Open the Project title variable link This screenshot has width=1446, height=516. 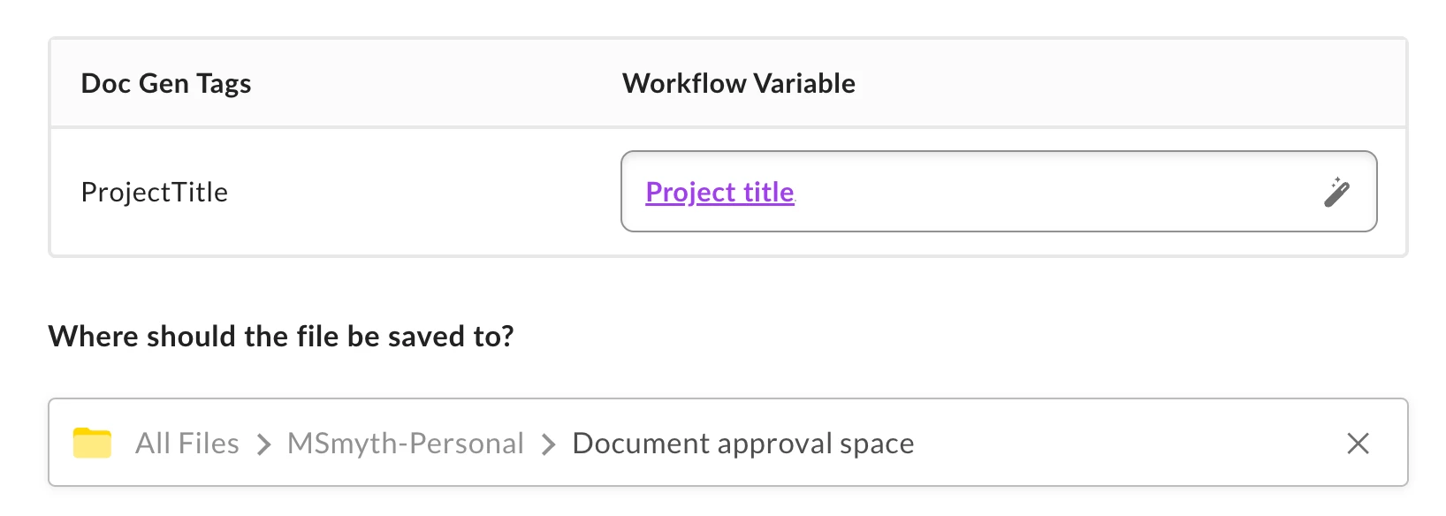(719, 192)
